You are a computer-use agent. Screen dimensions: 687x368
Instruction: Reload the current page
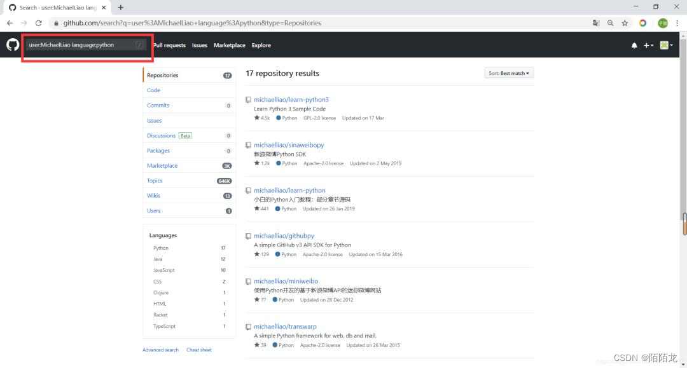pos(39,23)
